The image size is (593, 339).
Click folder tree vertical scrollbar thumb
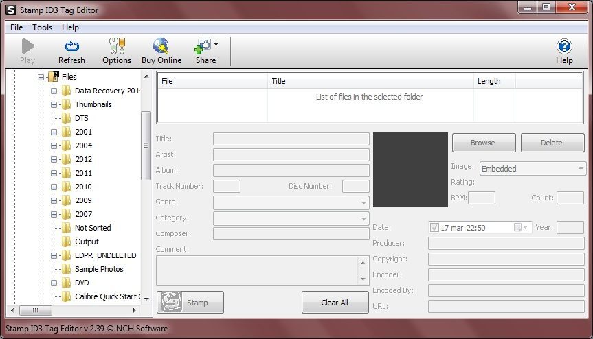click(146, 145)
